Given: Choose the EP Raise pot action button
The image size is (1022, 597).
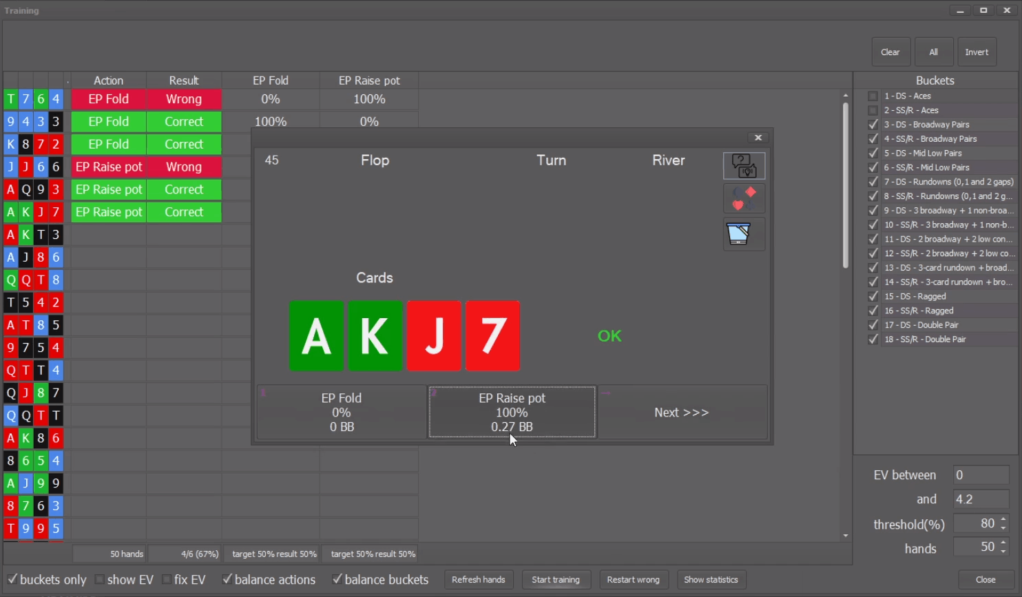Looking at the screenshot, I should coord(512,412).
